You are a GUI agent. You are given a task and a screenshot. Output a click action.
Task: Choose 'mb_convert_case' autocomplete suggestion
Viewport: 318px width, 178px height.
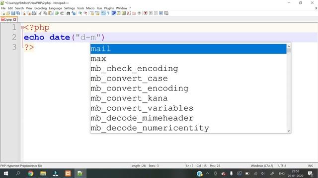(x=188, y=79)
